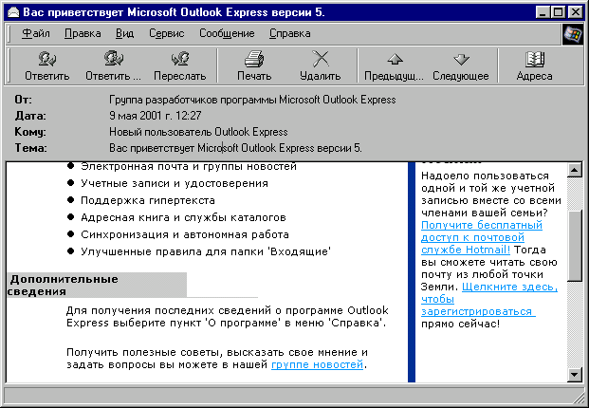589x408 pixels.
Task: Open the Файл menu
Action: (36, 33)
